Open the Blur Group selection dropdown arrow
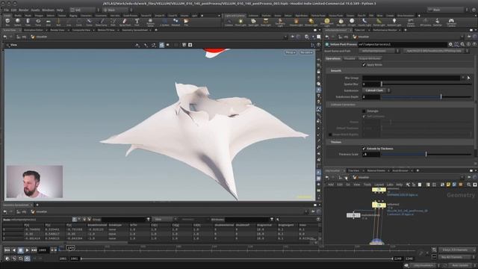The width and height of the screenshot is (478, 269). click(x=463, y=78)
